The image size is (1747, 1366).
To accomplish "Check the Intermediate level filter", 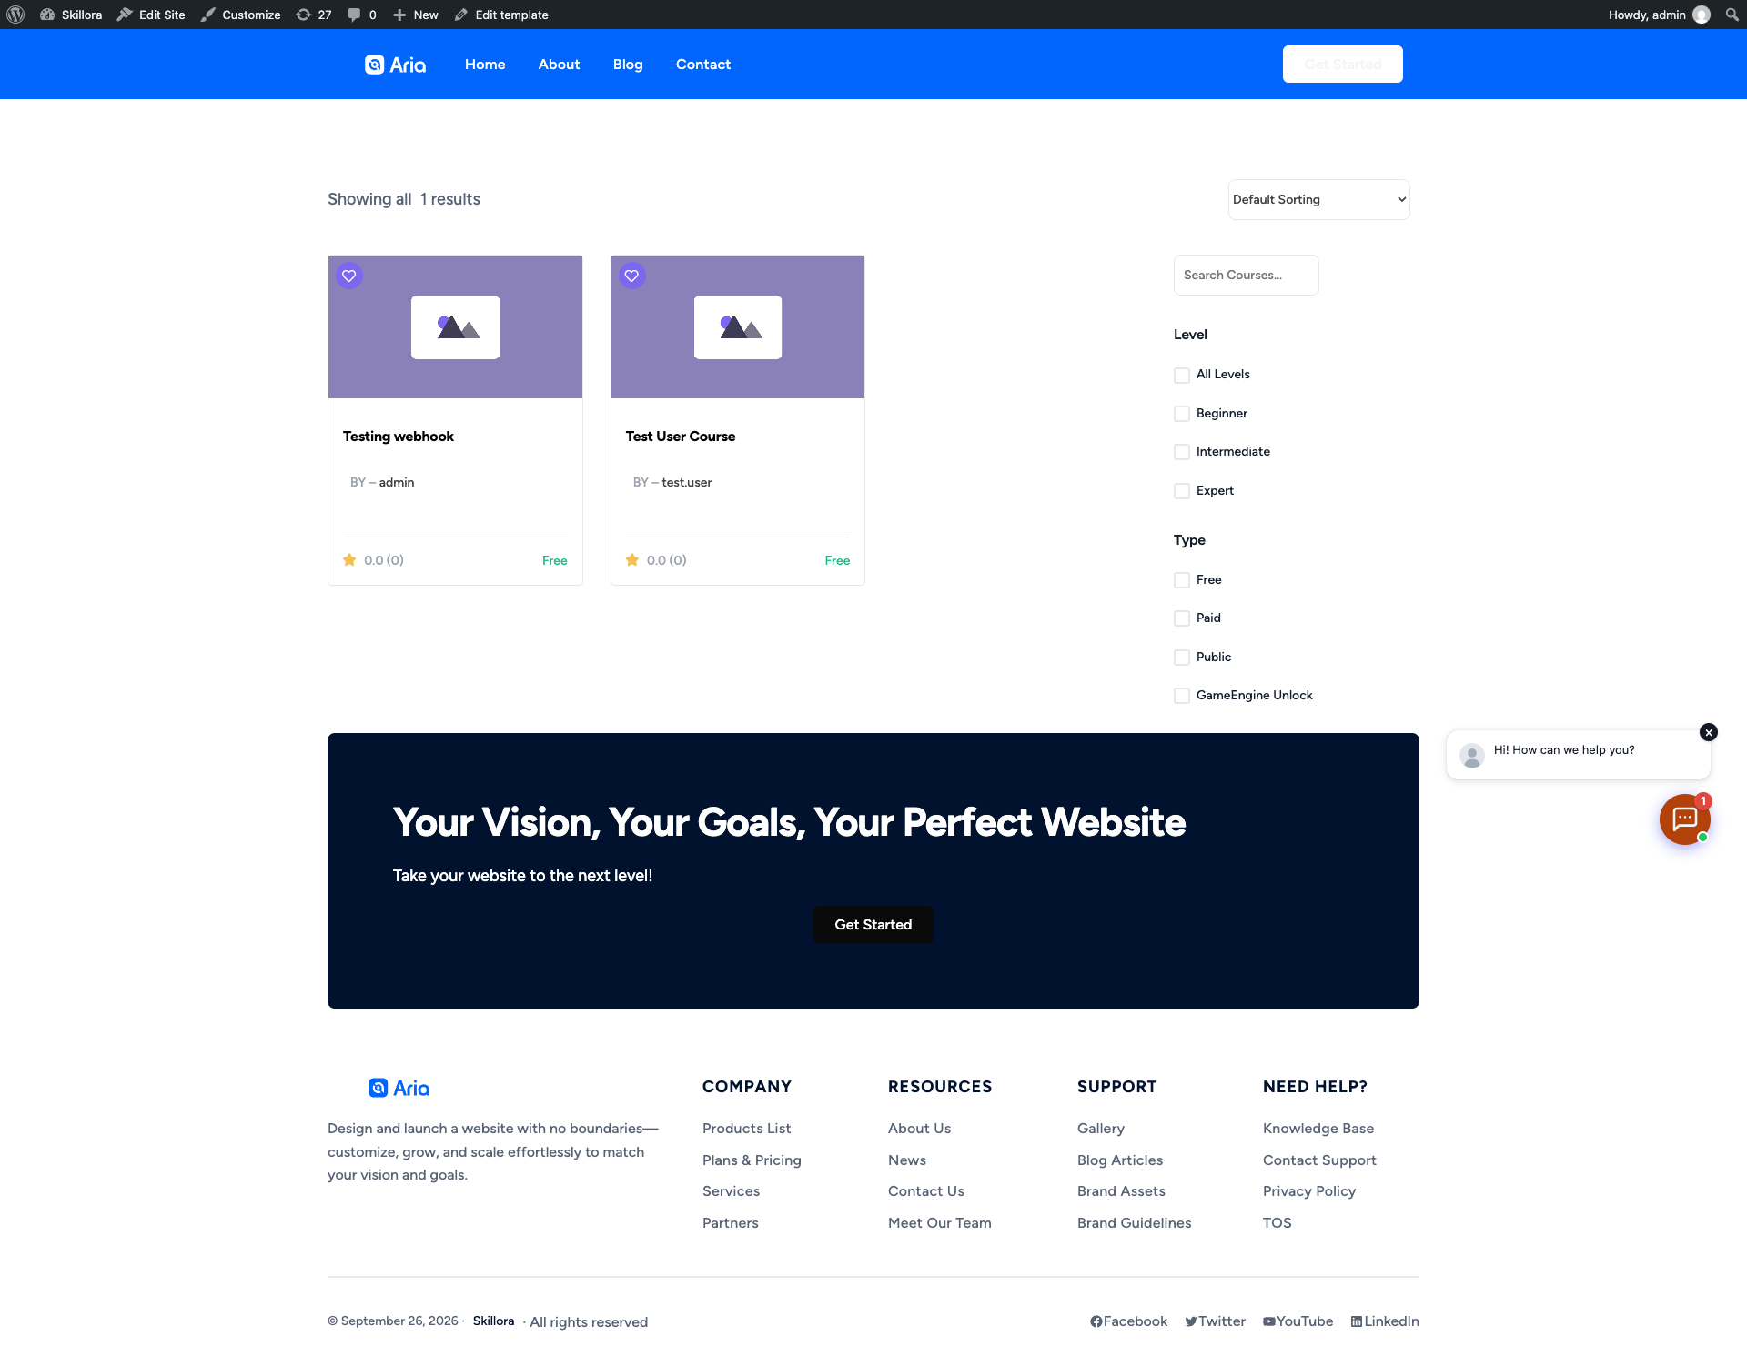I will pos(1182,452).
